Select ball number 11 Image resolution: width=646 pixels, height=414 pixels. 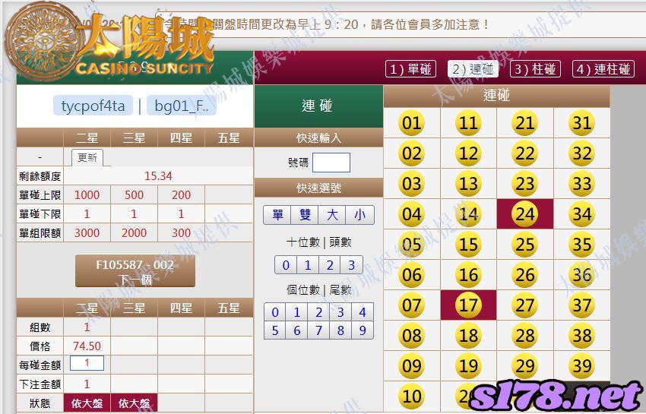[x=468, y=123]
